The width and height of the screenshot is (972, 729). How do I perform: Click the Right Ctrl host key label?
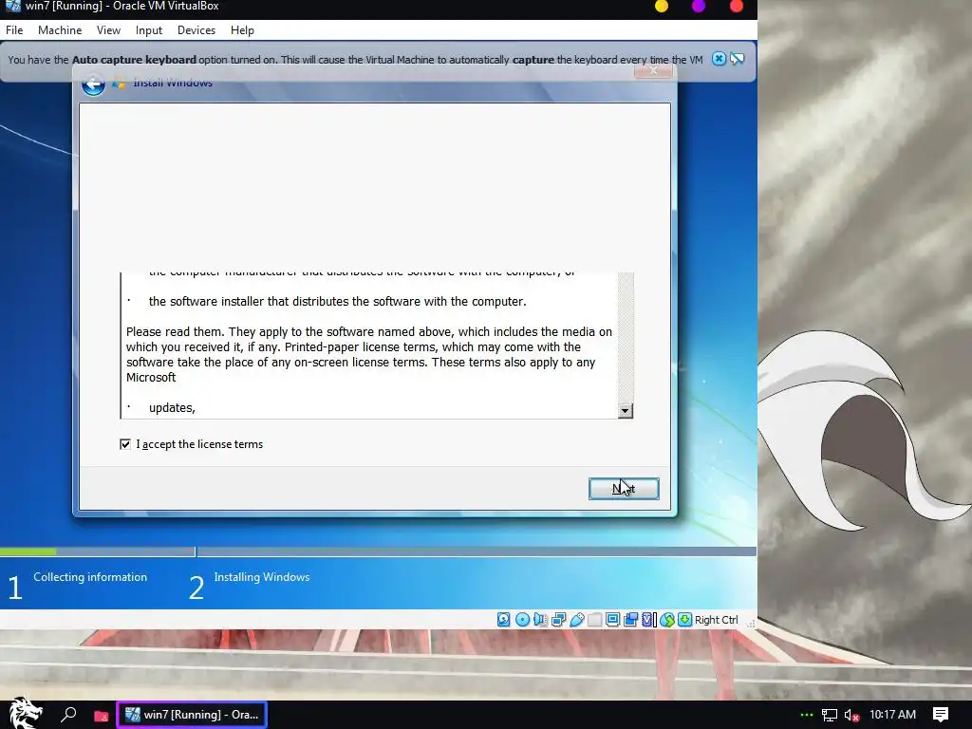[x=716, y=619]
